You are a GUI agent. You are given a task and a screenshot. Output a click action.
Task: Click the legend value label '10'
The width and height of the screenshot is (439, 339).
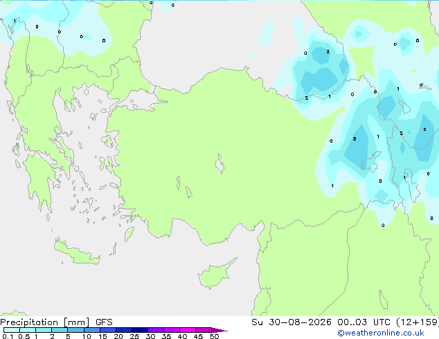(87, 336)
